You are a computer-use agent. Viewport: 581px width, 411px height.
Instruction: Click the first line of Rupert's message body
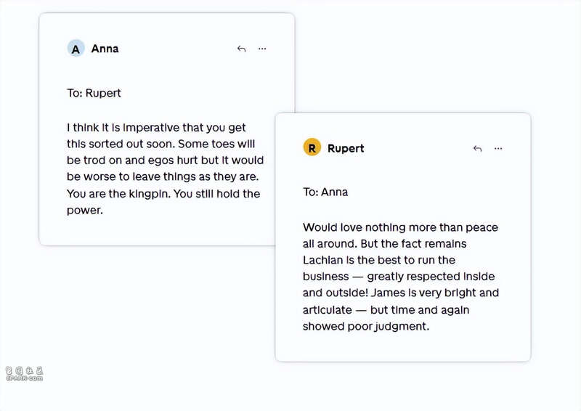coord(400,227)
